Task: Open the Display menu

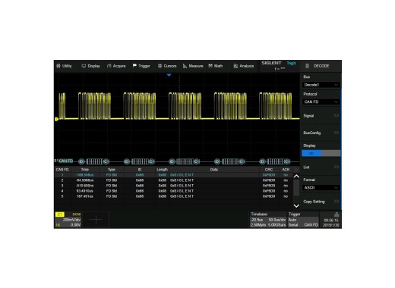Action: coord(90,66)
